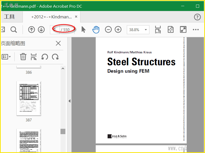Go to next page with down arrow
Viewport: 205px width, 153px height.
pyautogui.click(x=41, y=30)
